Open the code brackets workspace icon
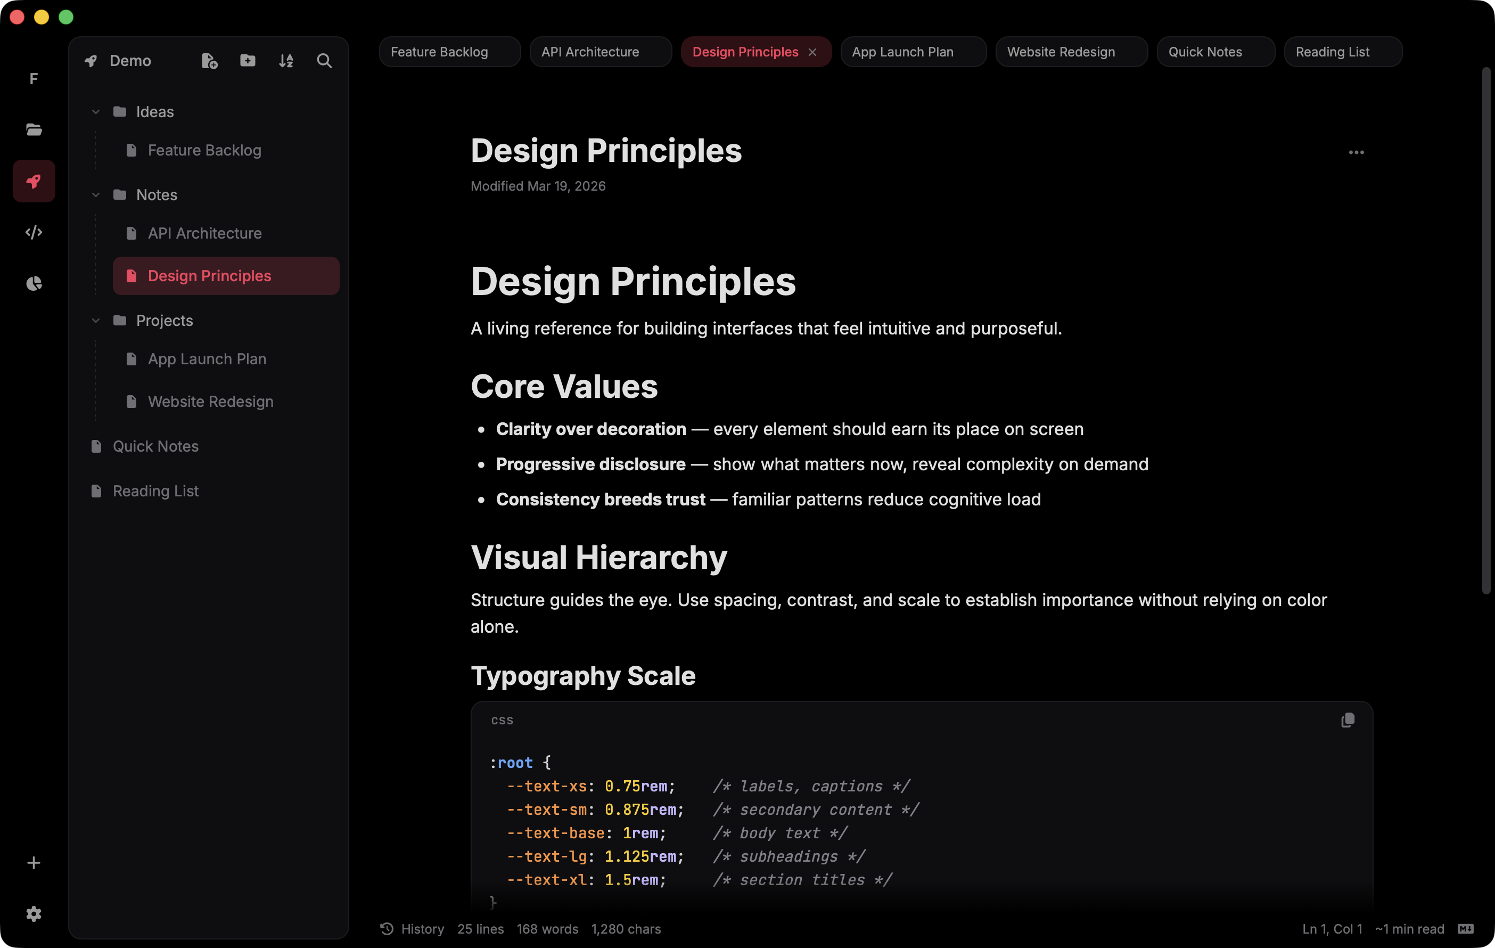The width and height of the screenshot is (1495, 948). click(x=34, y=232)
